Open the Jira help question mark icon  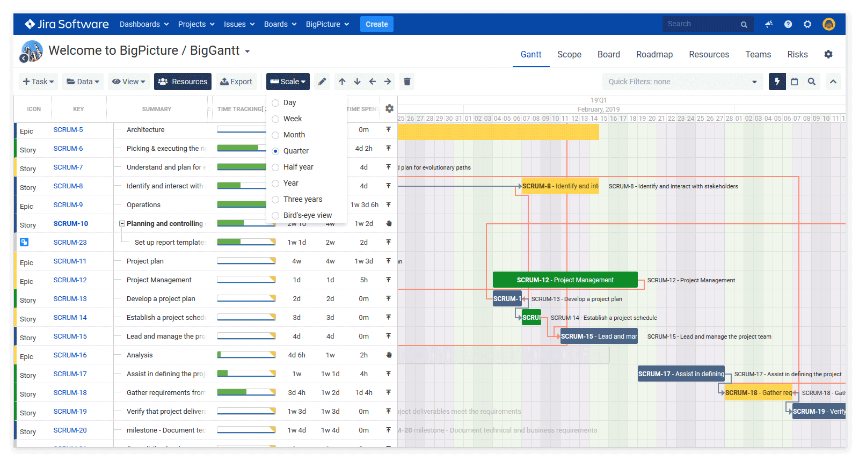[788, 24]
